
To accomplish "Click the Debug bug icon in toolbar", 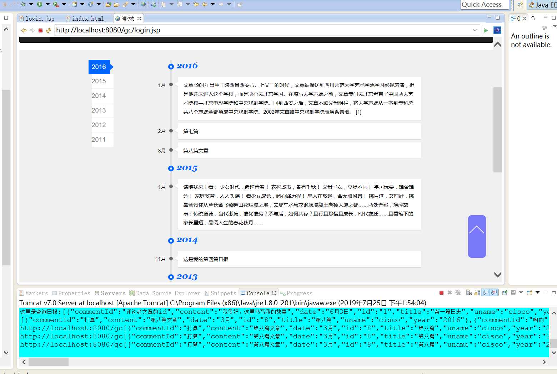I will click(23, 4).
